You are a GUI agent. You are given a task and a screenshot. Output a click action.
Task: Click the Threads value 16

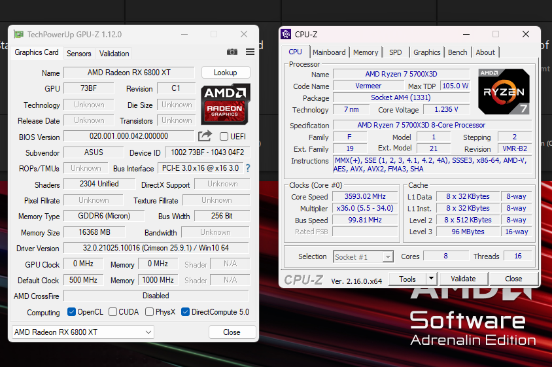click(x=518, y=256)
